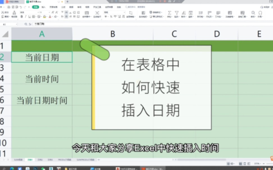273x170 pixels.
Task: Expand the font color A dropdown swatch
Action: click(52, 17)
